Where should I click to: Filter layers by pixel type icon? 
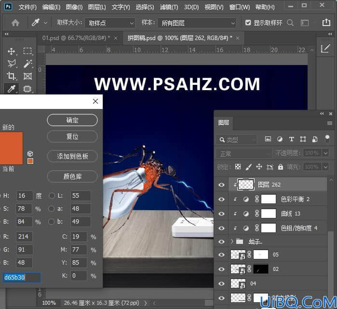click(x=268, y=139)
